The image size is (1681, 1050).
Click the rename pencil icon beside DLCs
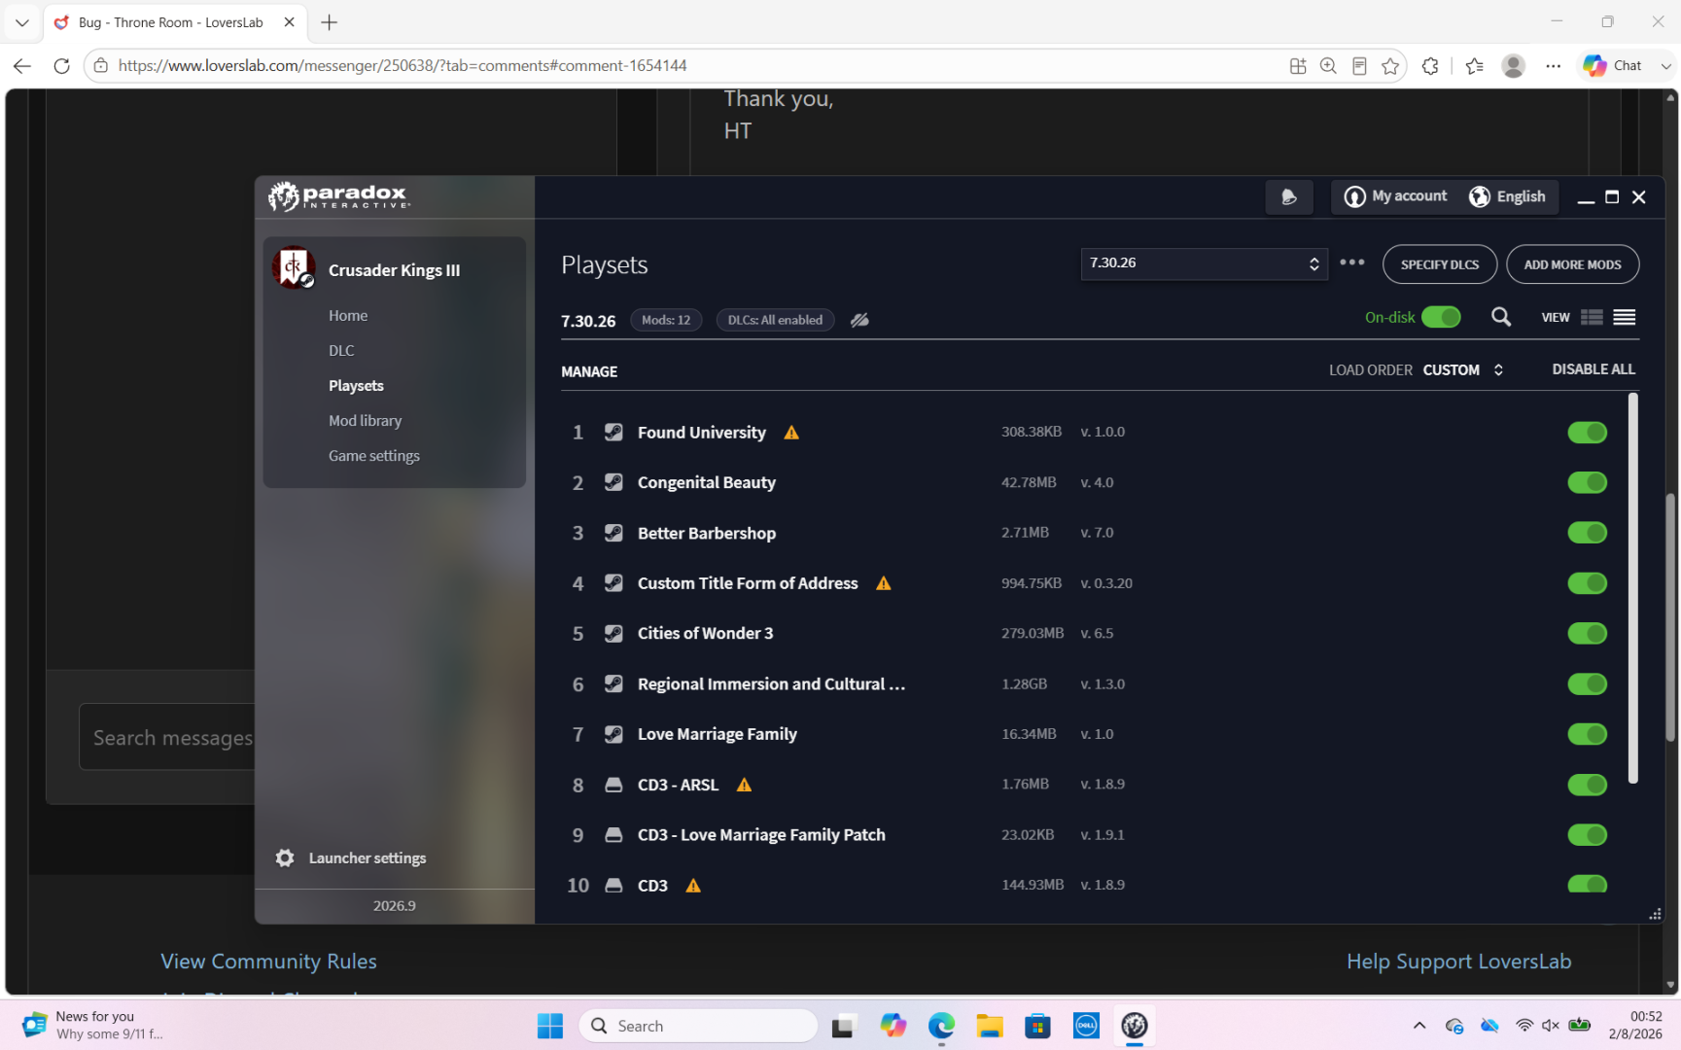pyautogui.click(x=859, y=320)
